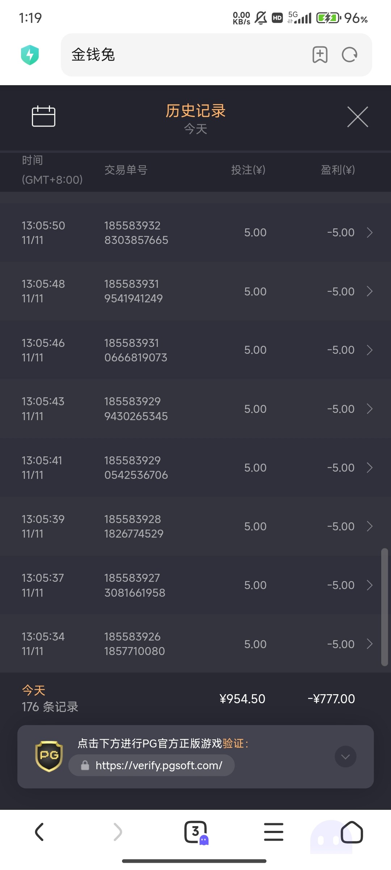Click the history list scrollbar thumb
This screenshot has width=391, height=870.
(384, 607)
